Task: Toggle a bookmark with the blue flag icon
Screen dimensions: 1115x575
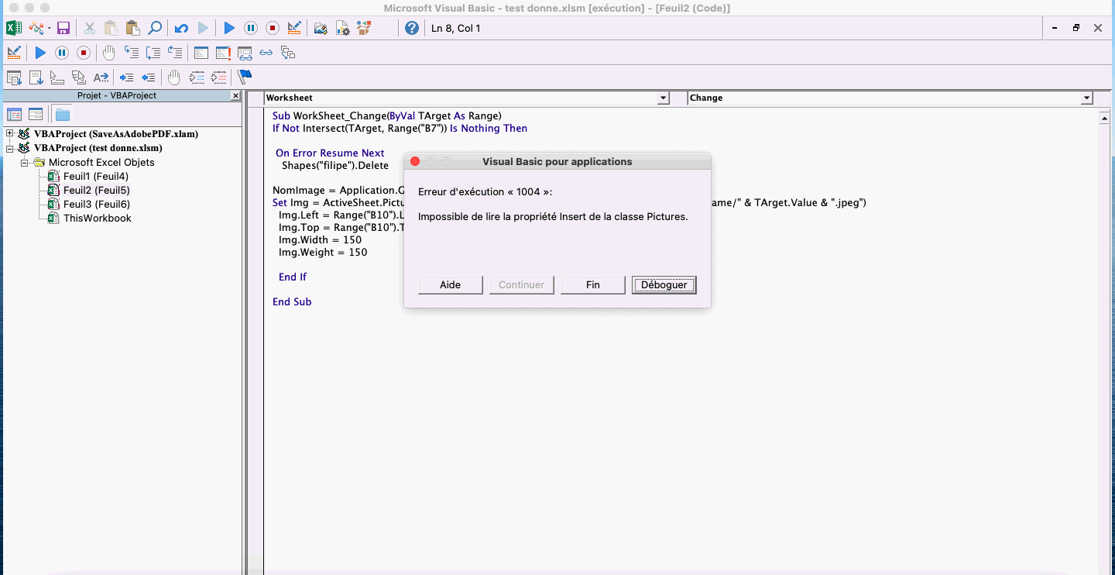Action: coord(245,77)
